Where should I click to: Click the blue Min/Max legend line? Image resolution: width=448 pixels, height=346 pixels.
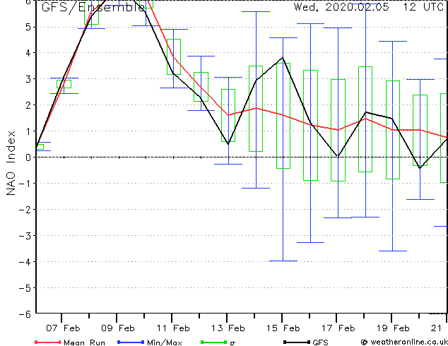[x=131, y=342]
